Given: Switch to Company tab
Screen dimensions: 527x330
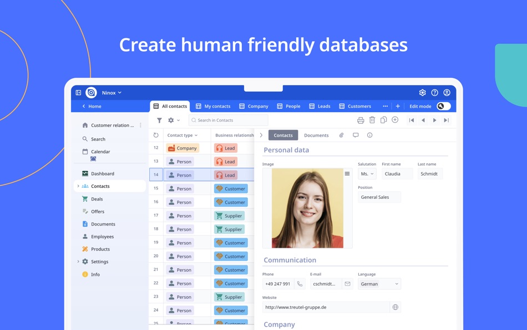Looking at the screenshot, I should click(254, 106).
